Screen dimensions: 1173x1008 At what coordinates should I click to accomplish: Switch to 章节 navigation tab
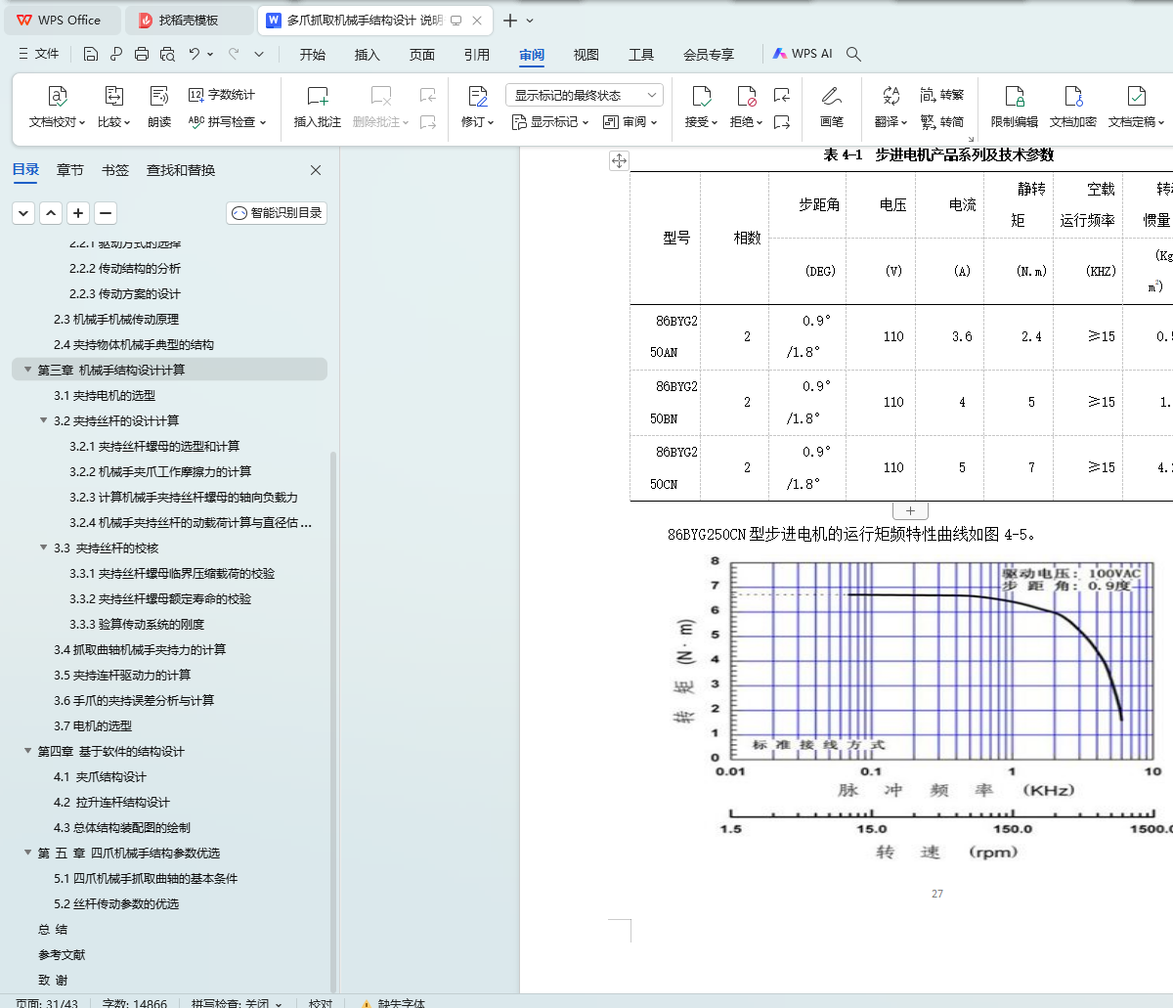[70, 170]
